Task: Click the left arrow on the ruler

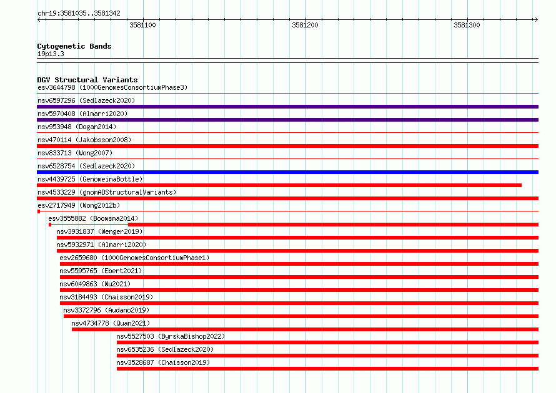Action: pyautogui.click(x=39, y=19)
